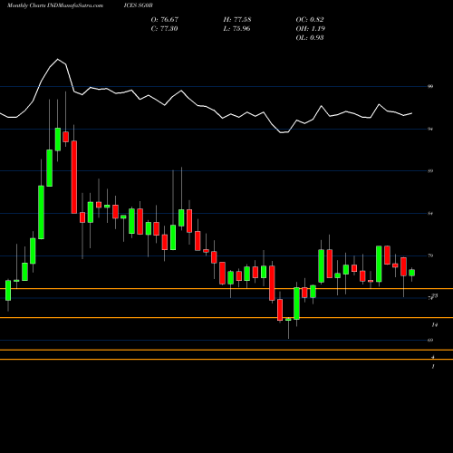Viewport: 453px width, 453px height.
Task: Click the '79' price axis label
Action: point(430,255)
